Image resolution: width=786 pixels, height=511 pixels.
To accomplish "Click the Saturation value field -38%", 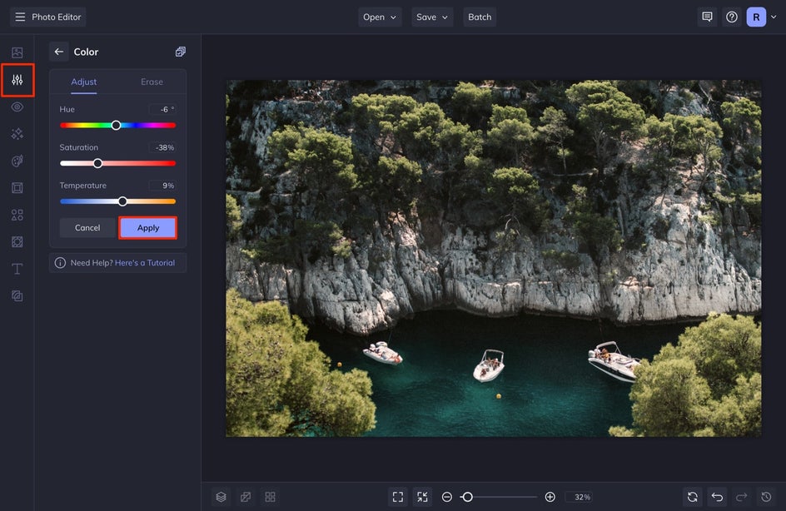I will click(x=162, y=147).
